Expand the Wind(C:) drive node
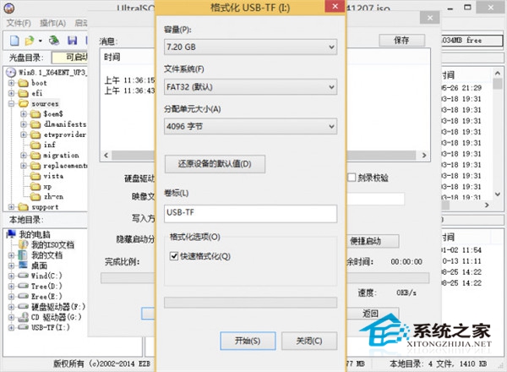 click(11, 276)
